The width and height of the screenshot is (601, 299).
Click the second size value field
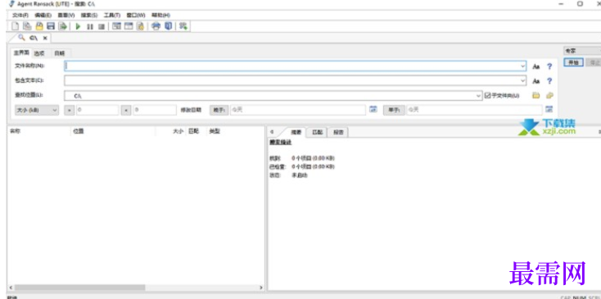tap(155, 110)
